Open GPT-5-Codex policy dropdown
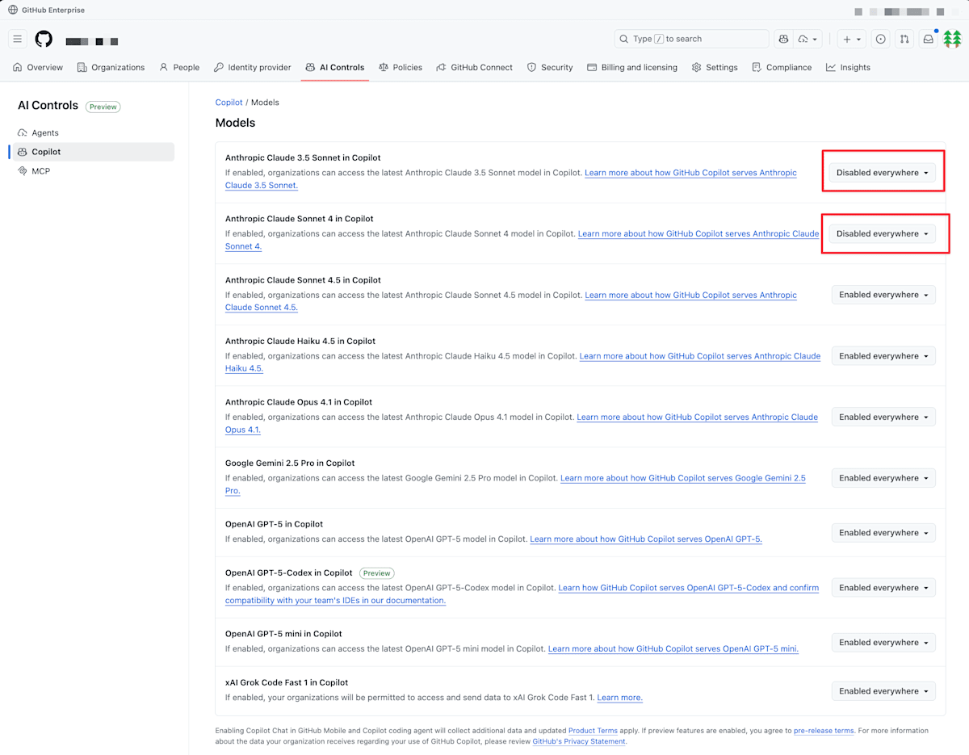 (883, 588)
